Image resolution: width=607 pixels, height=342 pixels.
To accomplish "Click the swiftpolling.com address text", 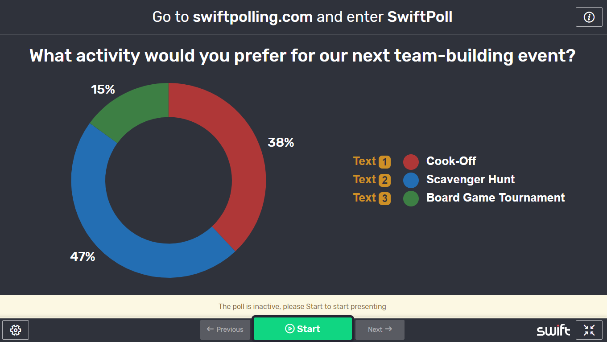I will click(252, 17).
